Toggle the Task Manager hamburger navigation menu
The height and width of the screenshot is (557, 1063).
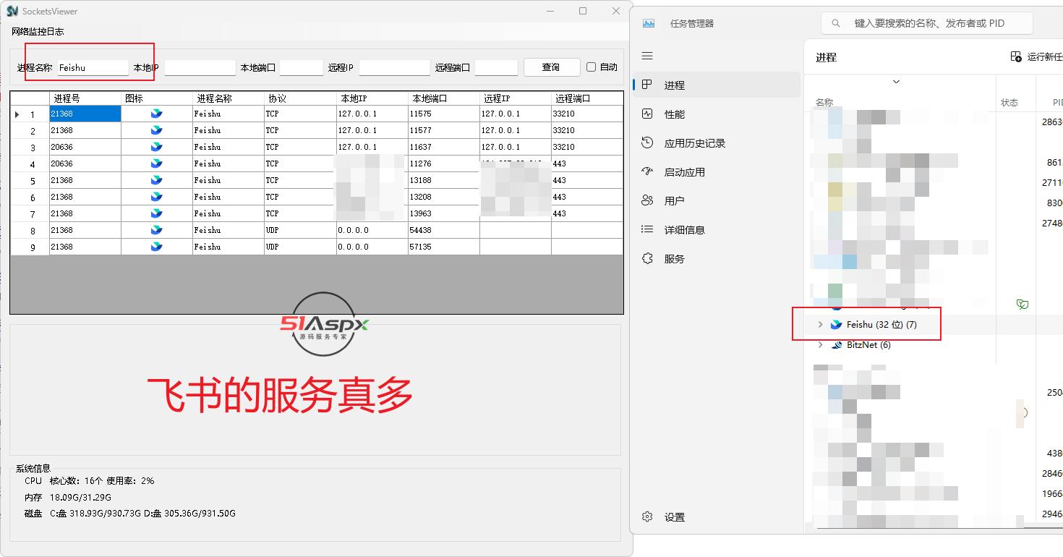[x=647, y=56]
